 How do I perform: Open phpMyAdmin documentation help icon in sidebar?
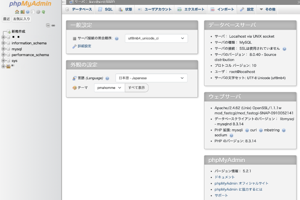pos(28,12)
